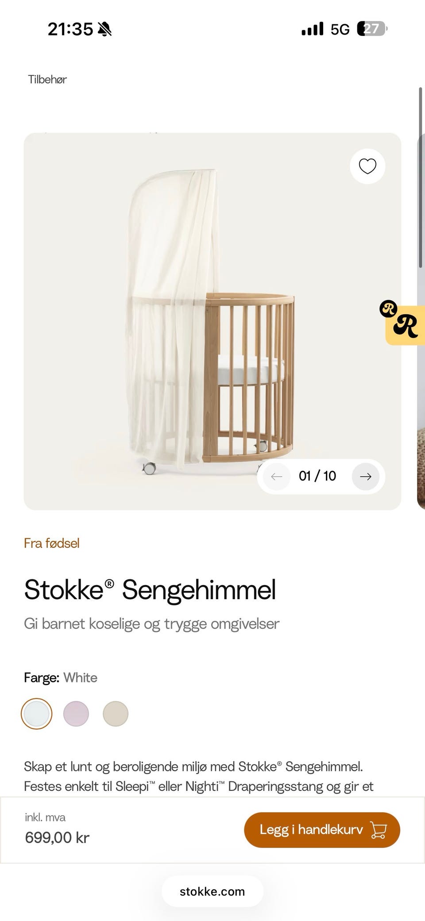Click Legg i handlekurv button
This screenshot has width=425, height=921.
(322, 830)
